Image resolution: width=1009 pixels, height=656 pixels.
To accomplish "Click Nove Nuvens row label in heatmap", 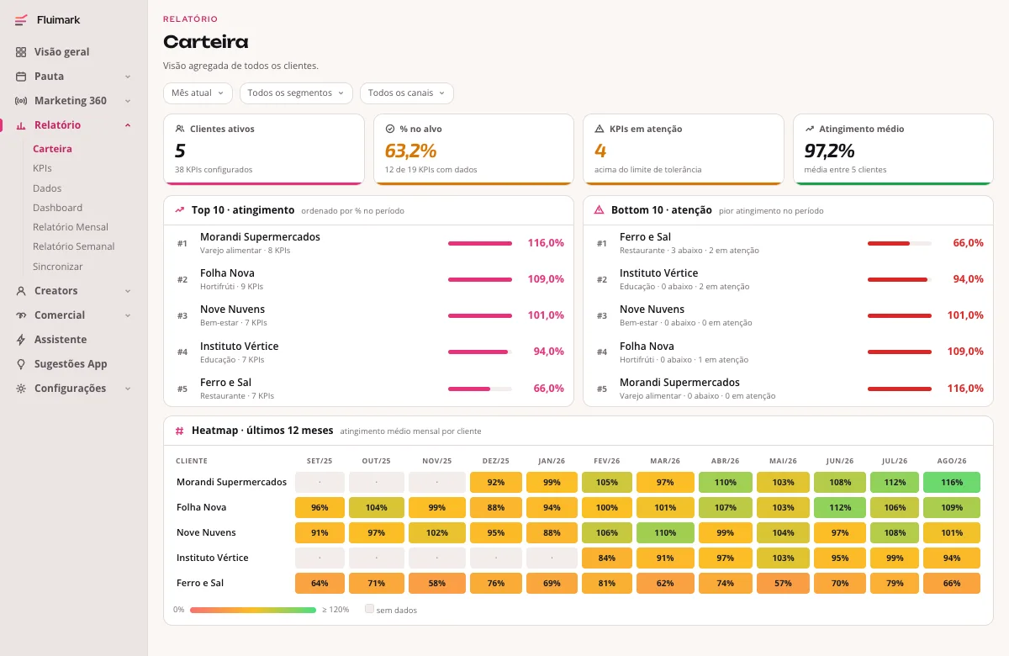I will (206, 533).
